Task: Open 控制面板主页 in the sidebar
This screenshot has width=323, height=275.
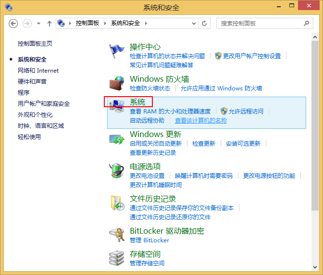Action: 35,43
